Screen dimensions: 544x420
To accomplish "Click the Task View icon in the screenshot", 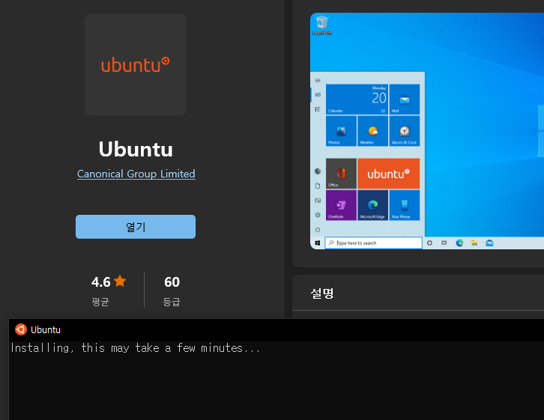I will 444,243.
